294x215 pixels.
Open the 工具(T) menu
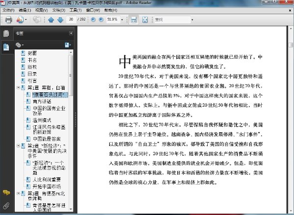(75, 10)
